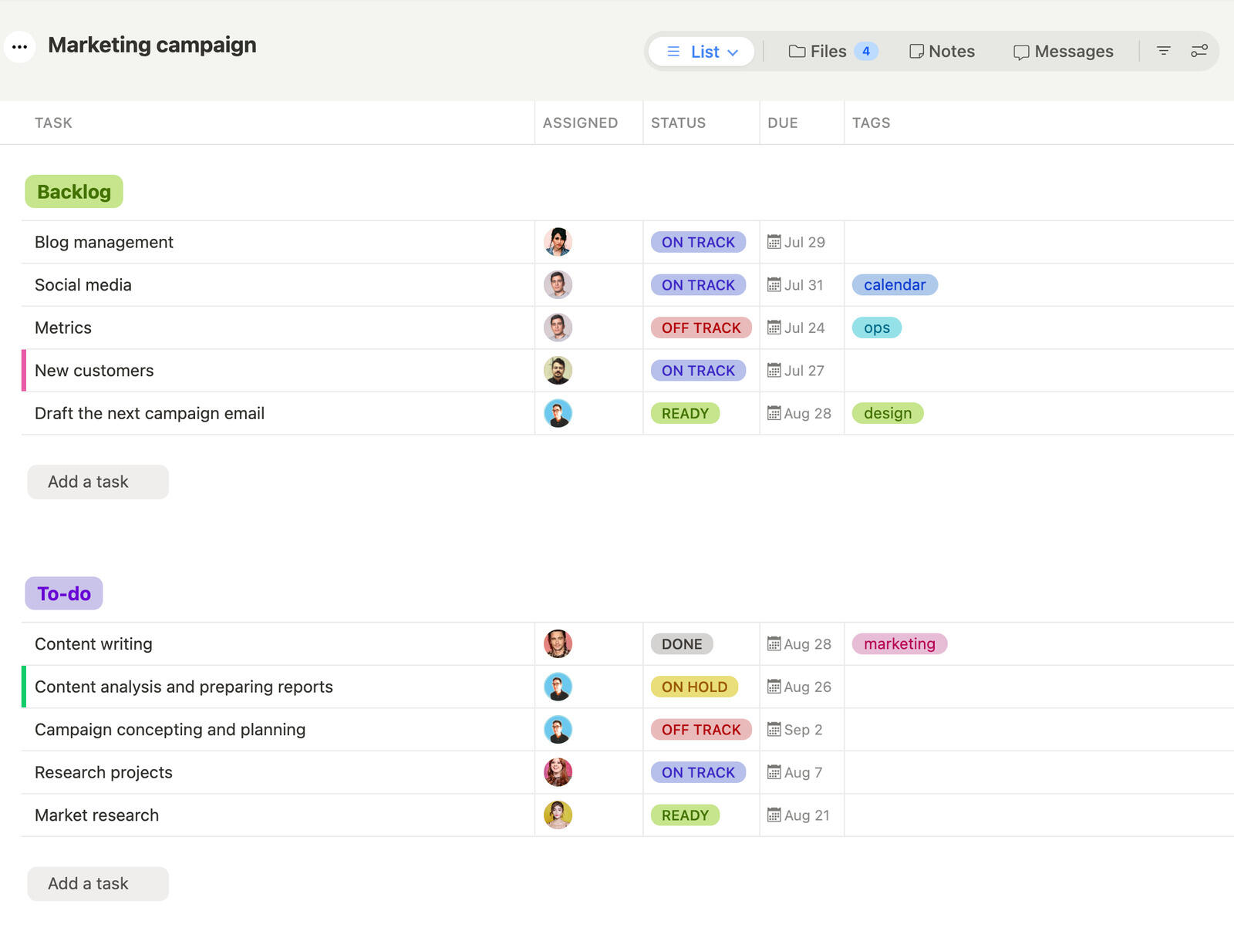Viewport: 1234px width, 944px height.
Task: Sort by the STATUS column header
Action: [x=678, y=123]
